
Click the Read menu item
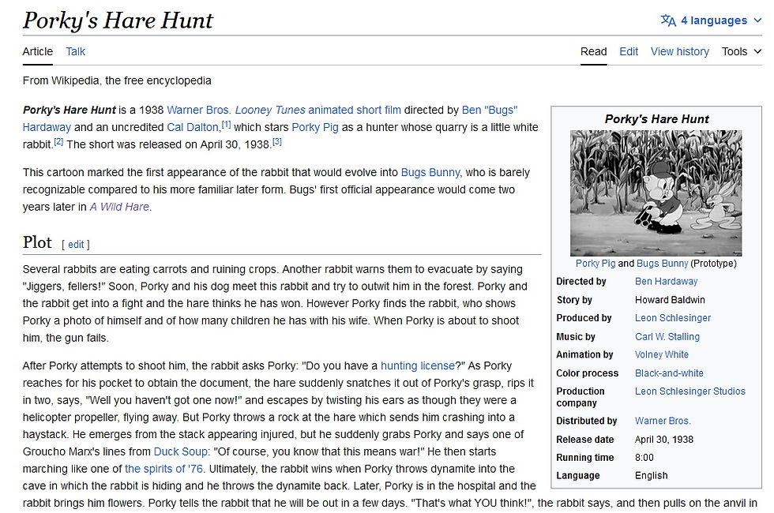tap(593, 51)
